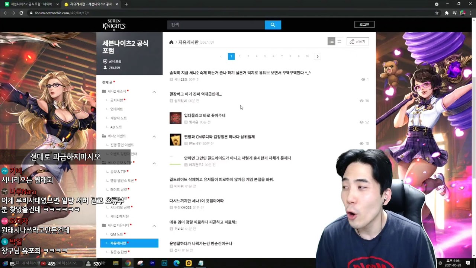Open thumbnail of 입다물라고 바로 꽂아주네 post
Viewport: 476px width, 268px height.
176,118
